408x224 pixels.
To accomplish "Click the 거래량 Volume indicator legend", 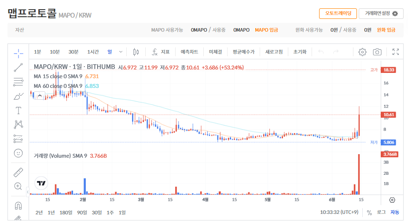I will (60, 156).
